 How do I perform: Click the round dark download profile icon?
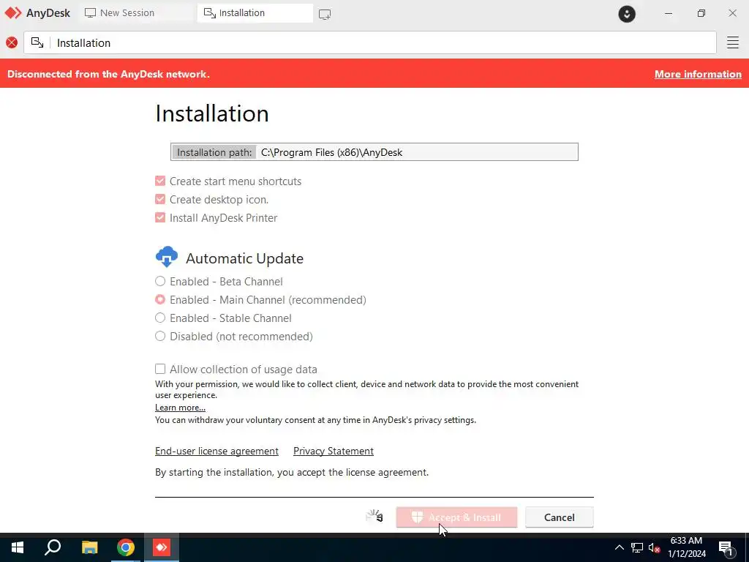[627, 14]
